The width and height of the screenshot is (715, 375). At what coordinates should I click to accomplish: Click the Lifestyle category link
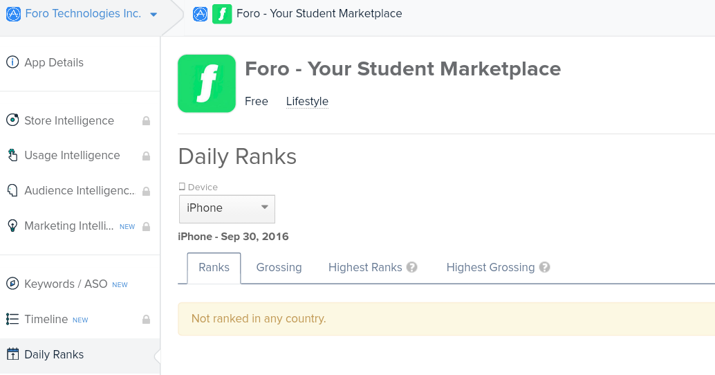(307, 102)
